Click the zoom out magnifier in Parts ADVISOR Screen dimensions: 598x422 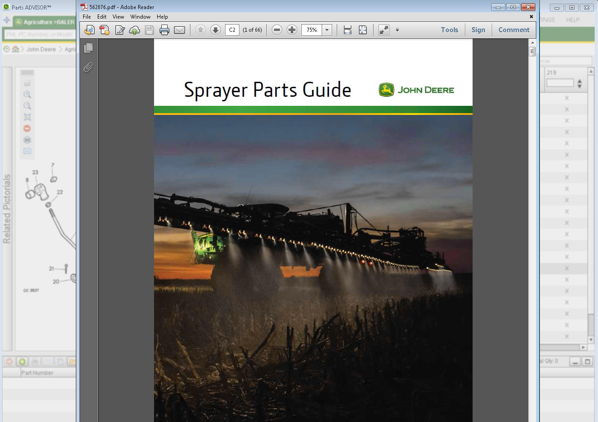pyautogui.click(x=27, y=106)
